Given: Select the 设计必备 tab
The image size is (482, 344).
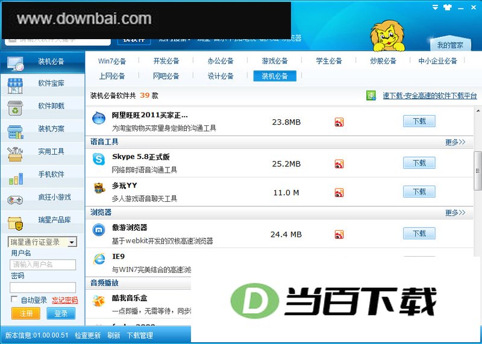Looking at the screenshot, I should click(x=221, y=76).
